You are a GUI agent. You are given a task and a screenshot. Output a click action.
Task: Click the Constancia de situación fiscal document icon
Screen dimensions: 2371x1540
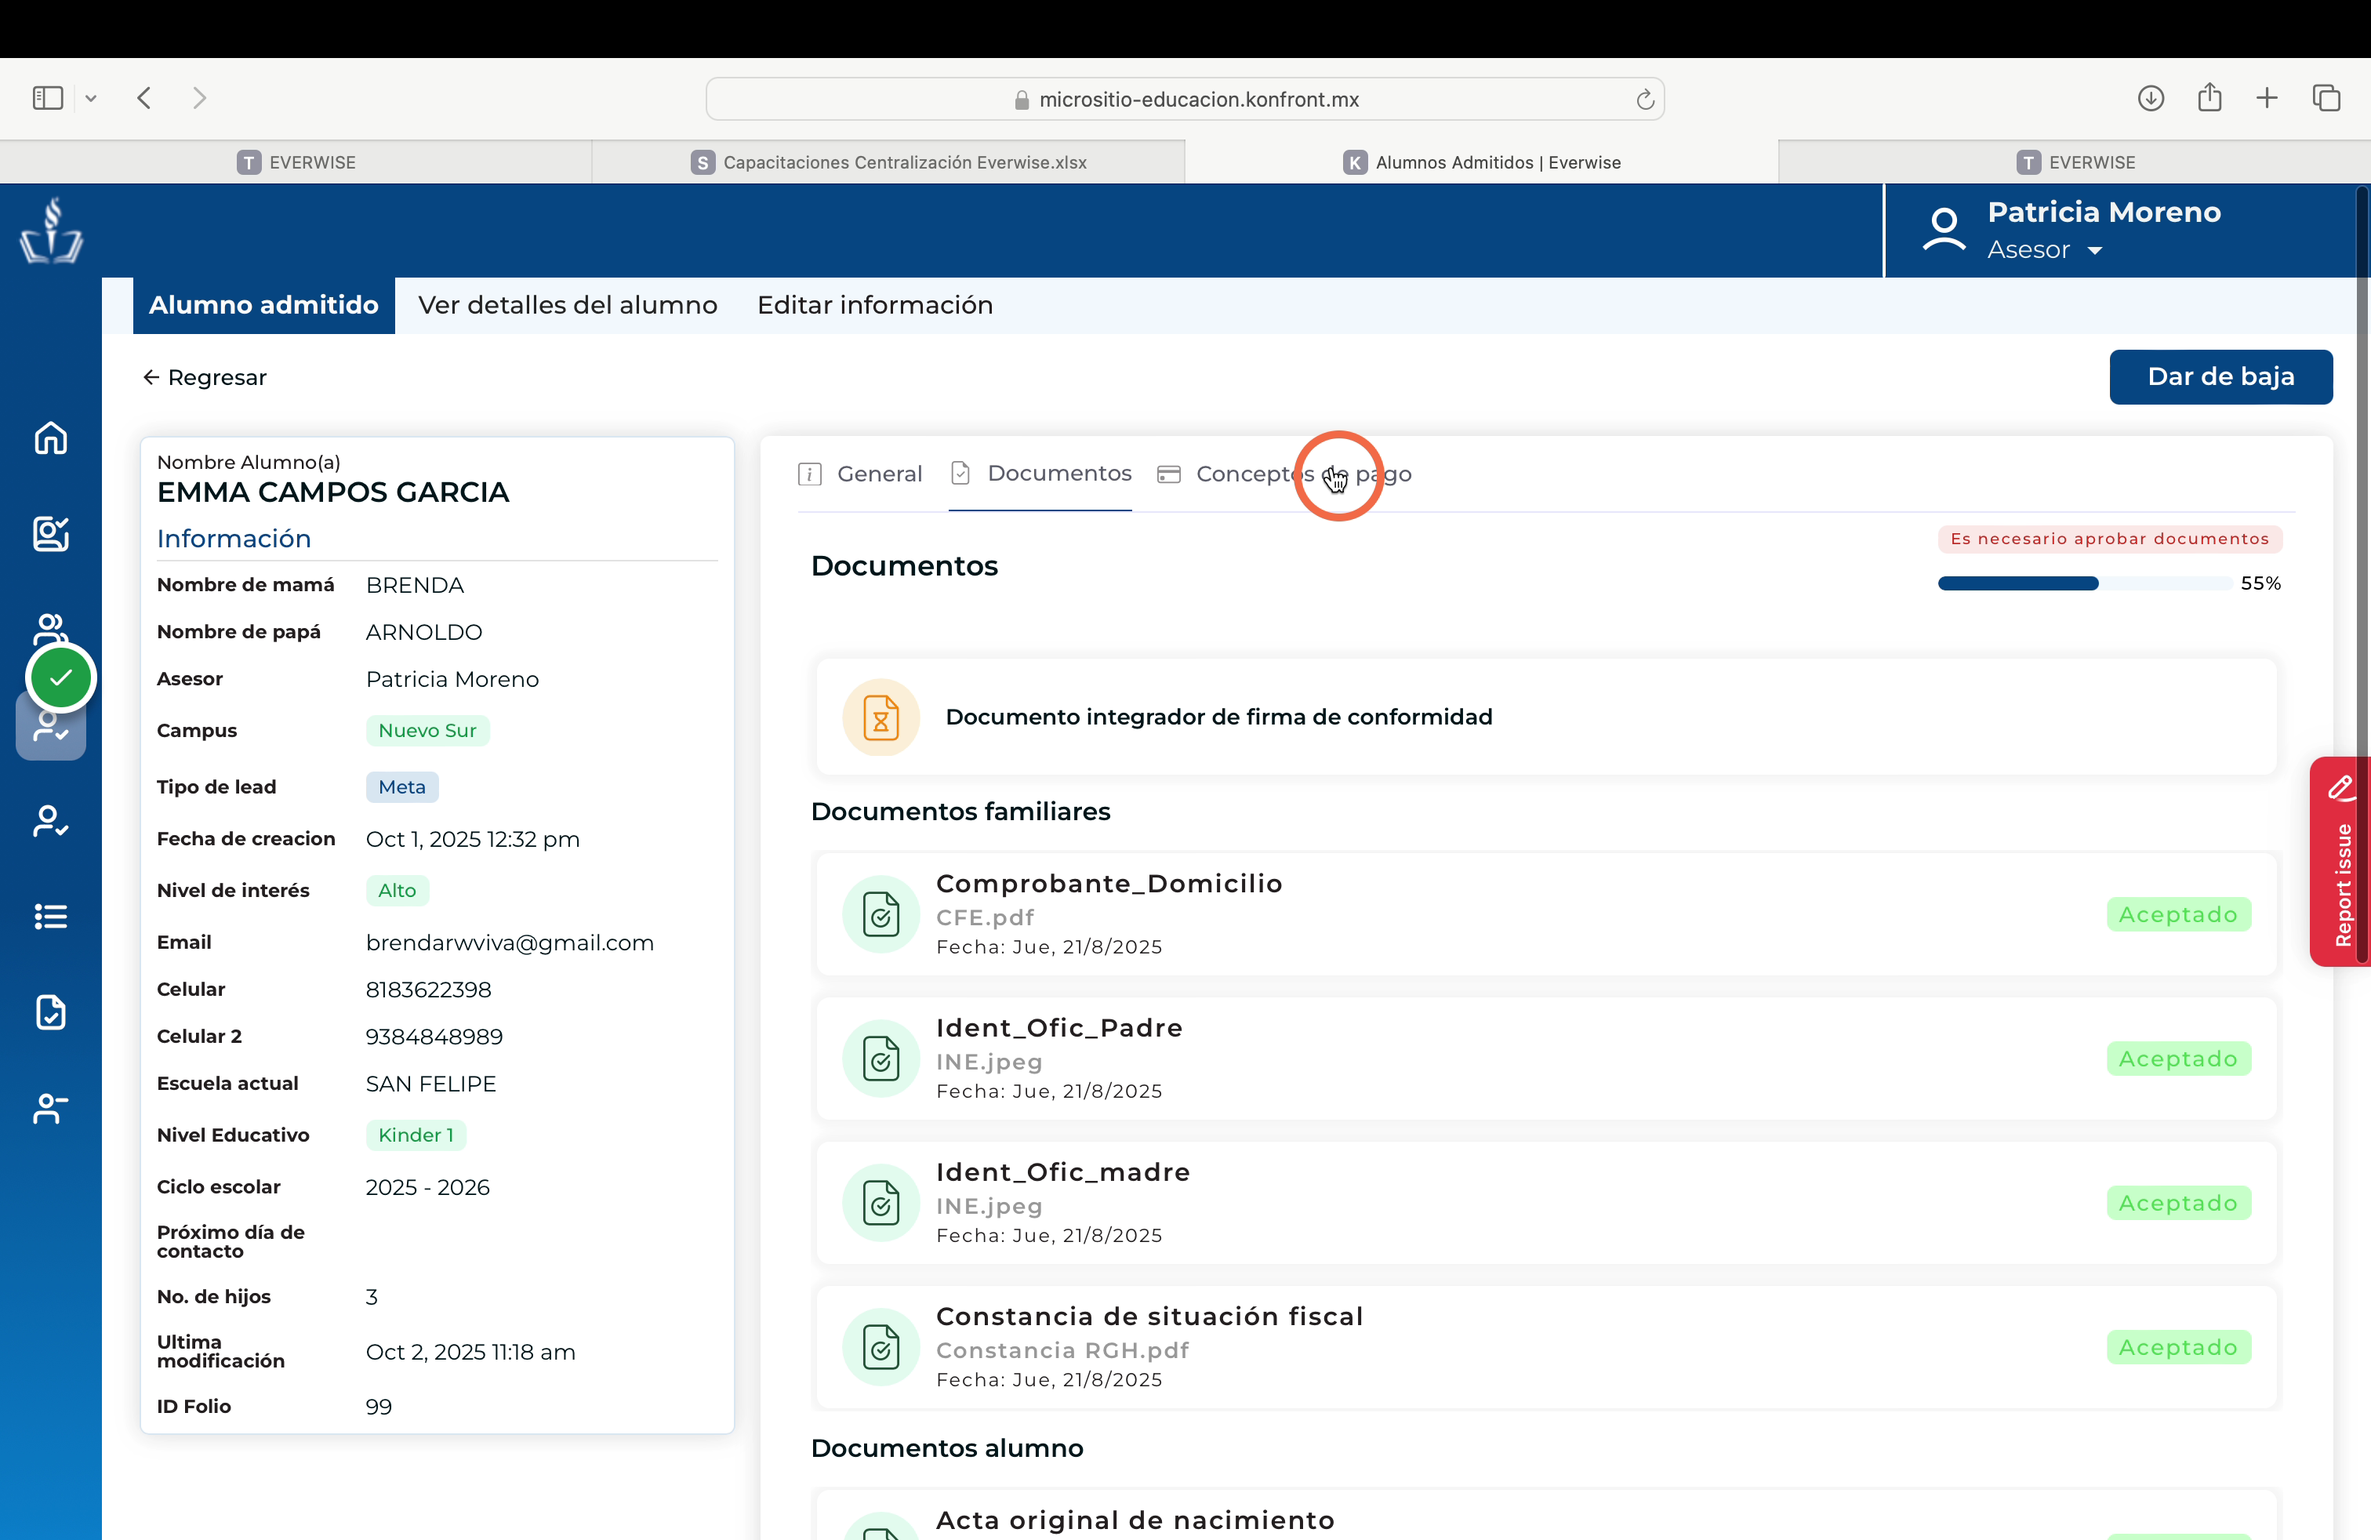(x=881, y=1347)
